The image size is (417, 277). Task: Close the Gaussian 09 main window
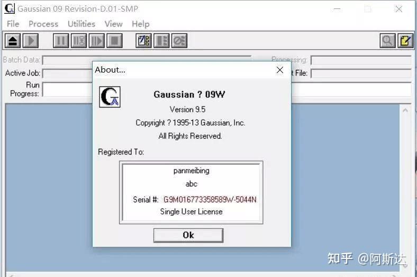pos(398,9)
